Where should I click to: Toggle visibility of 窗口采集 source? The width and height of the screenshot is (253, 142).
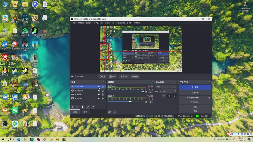[99, 98]
